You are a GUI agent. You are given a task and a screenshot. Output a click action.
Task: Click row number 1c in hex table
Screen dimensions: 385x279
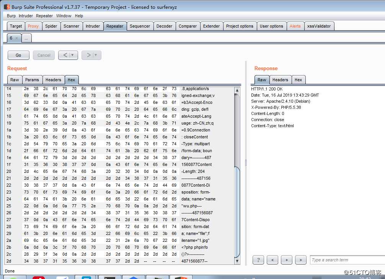(9, 144)
